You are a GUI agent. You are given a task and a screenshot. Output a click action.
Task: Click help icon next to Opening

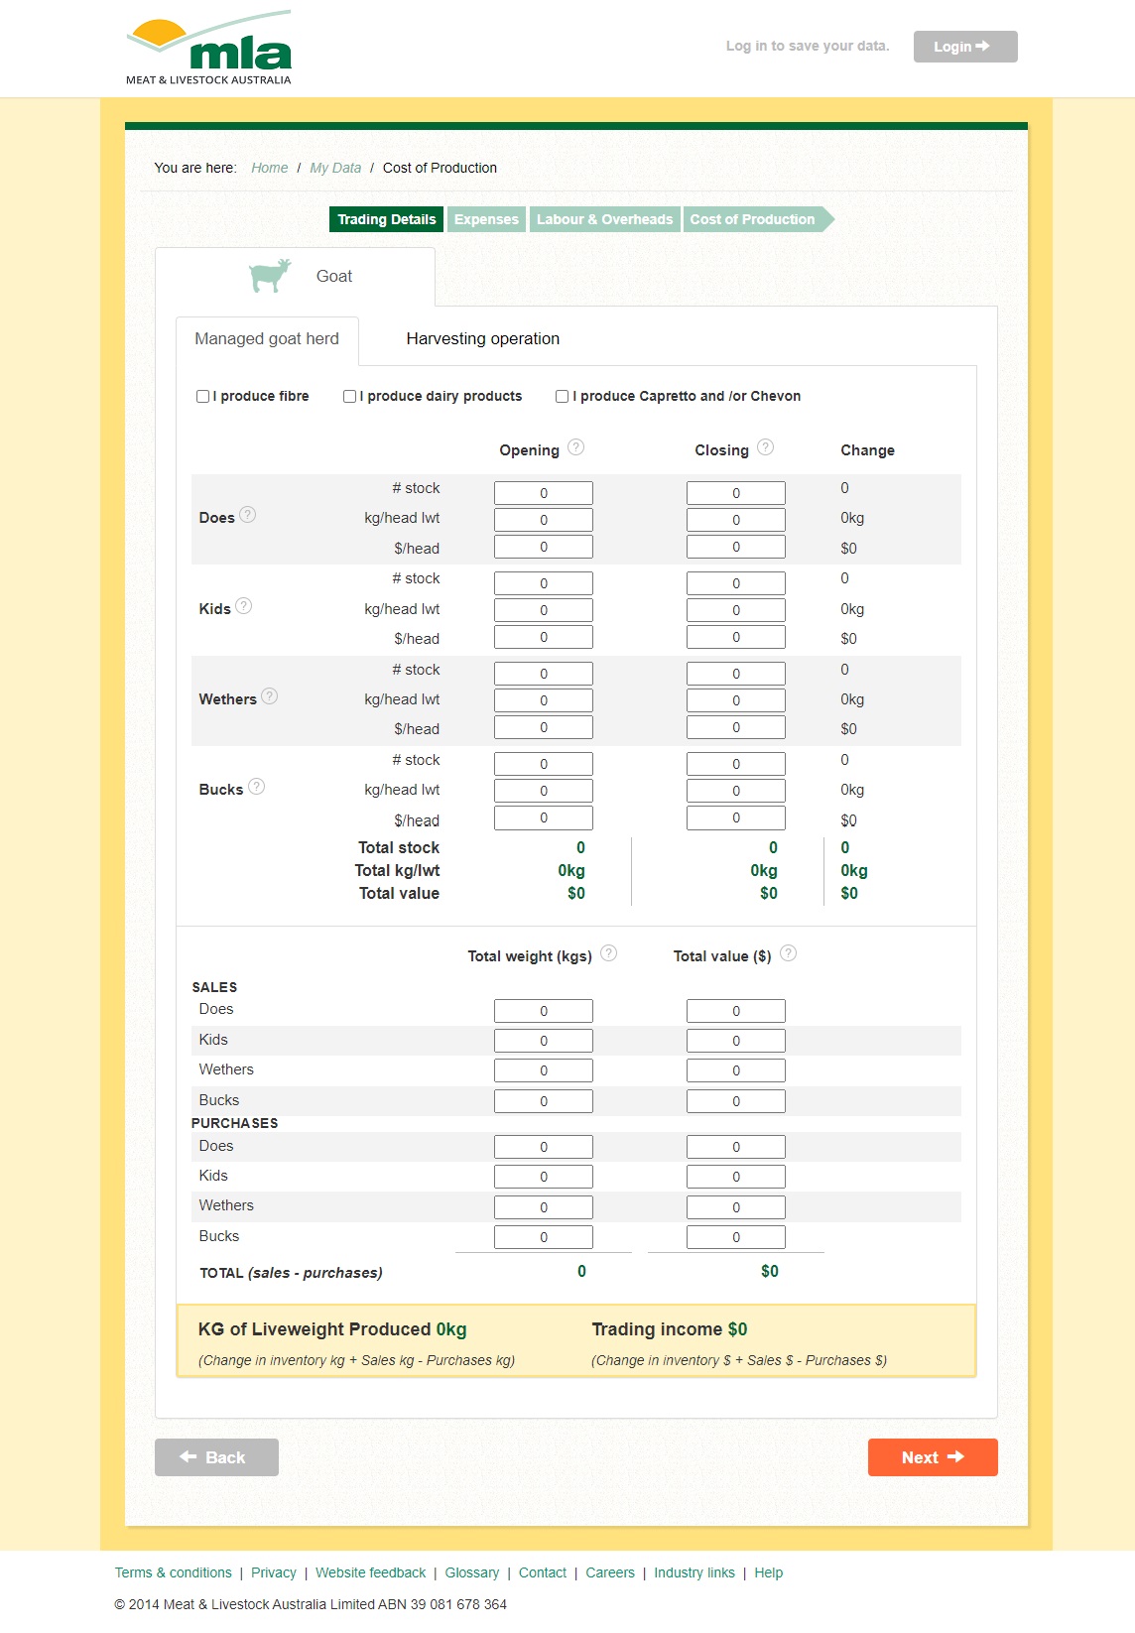click(x=575, y=447)
